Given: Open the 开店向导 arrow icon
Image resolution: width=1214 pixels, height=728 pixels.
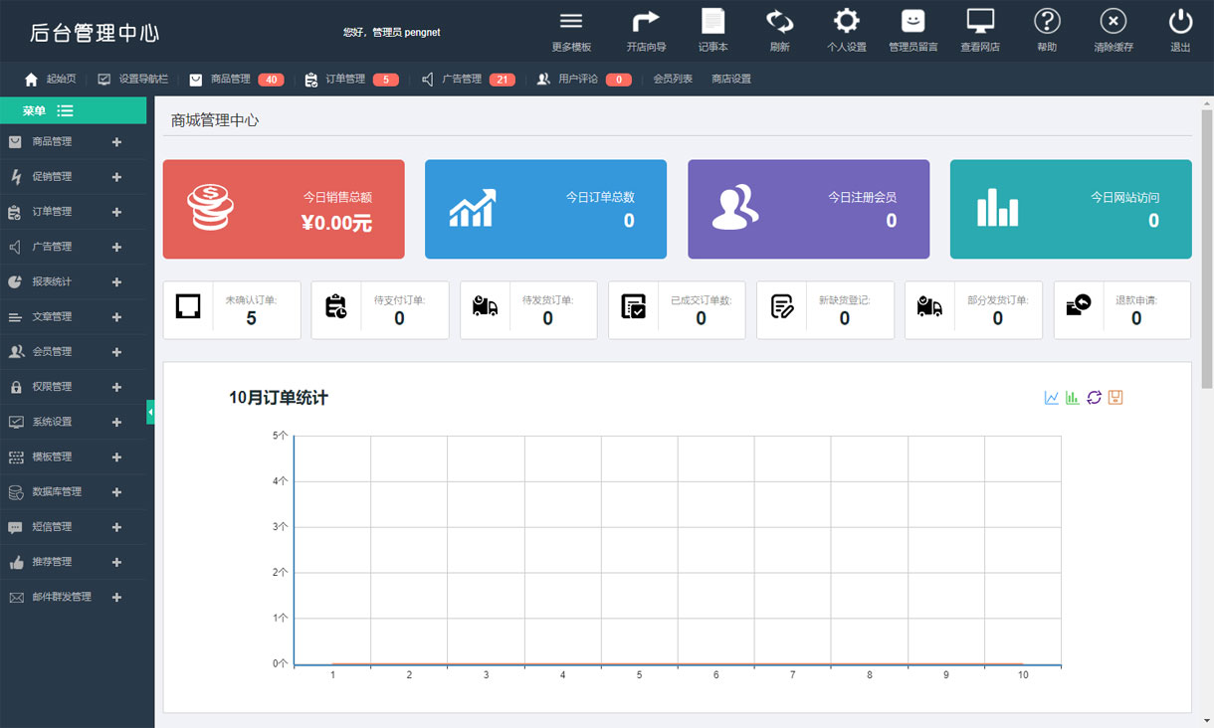Looking at the screenshot, I should [x=646, y=21].
